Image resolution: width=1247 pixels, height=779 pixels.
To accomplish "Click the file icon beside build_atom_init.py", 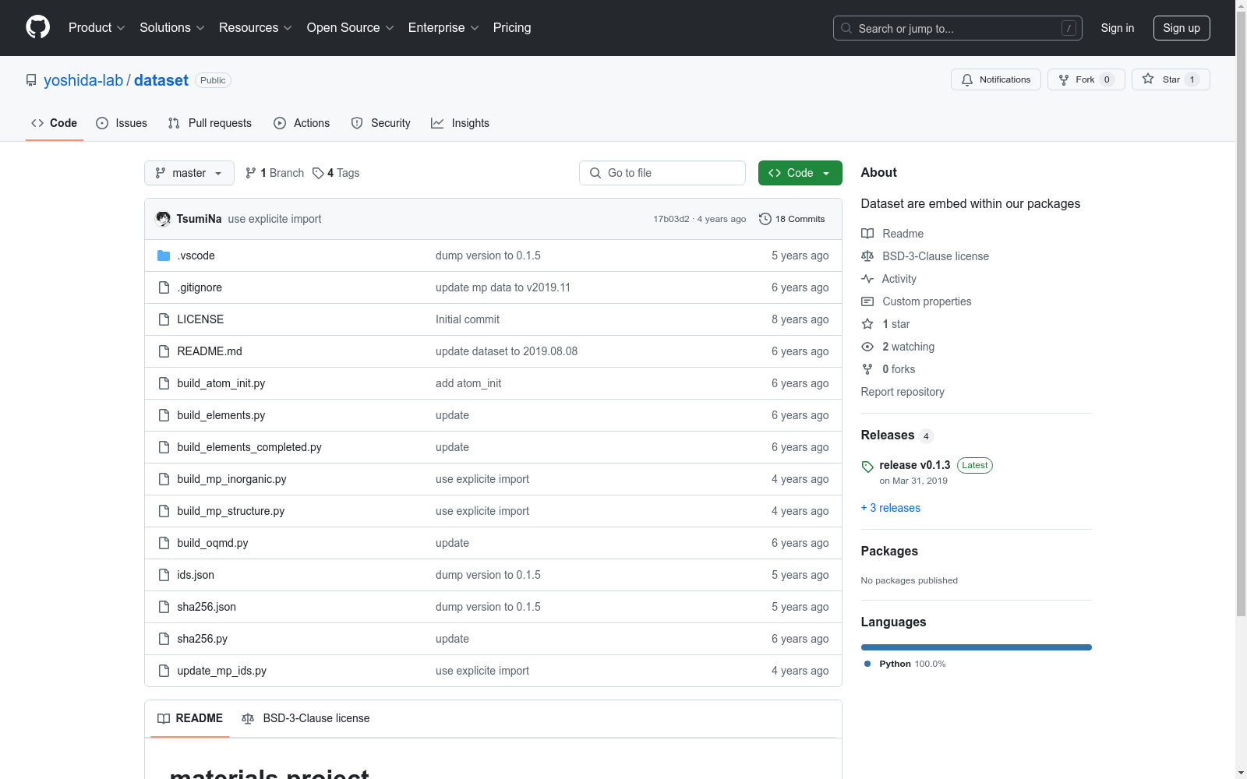I will coord(164,383).
